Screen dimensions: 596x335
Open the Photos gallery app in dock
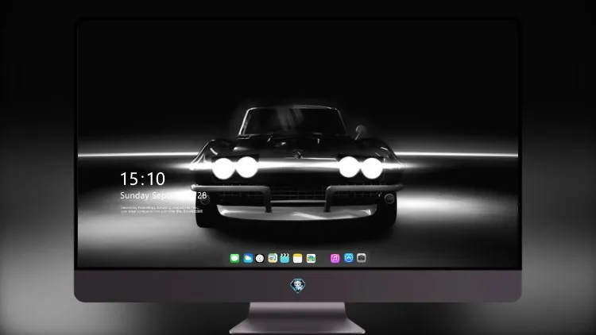tap(311, 258)
